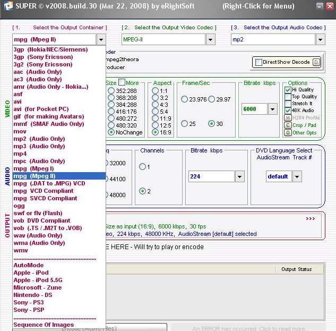Viewport: 336px width, 331px height.
Task: Expand the audio Bitrate 224 dropdown
Action: [x=239, y=176]
